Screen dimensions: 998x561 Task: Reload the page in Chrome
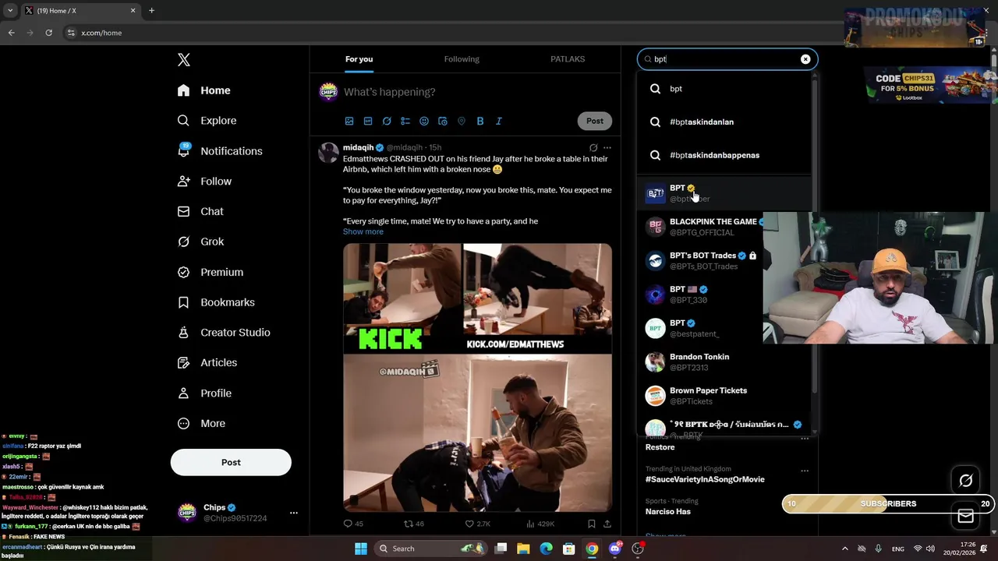coord(48,33)
